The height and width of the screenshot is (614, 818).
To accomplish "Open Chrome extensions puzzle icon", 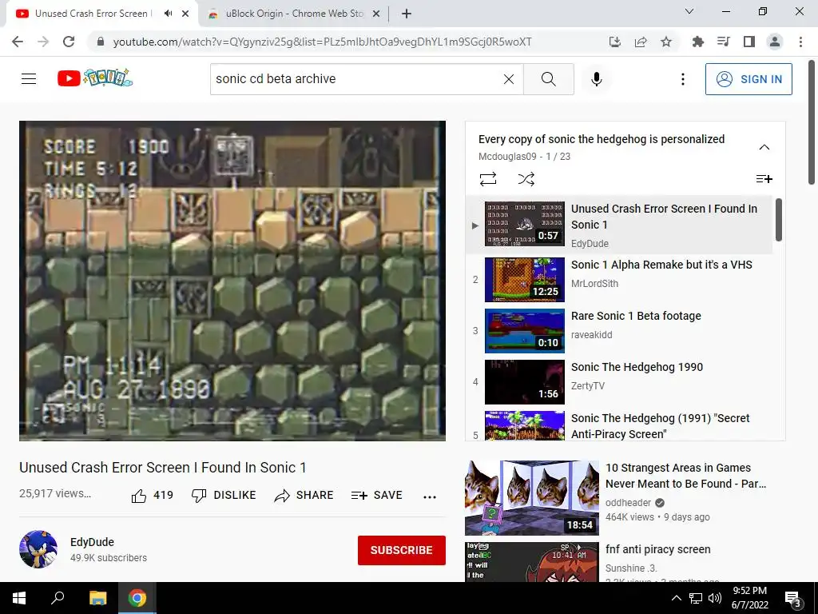I will point(697,42).
